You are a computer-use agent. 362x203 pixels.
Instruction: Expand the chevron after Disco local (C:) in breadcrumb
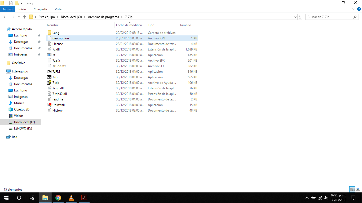(x=85, y=17)
